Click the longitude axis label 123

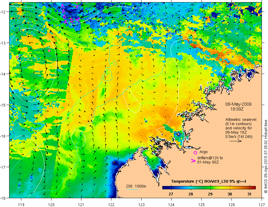pos(141,205)
